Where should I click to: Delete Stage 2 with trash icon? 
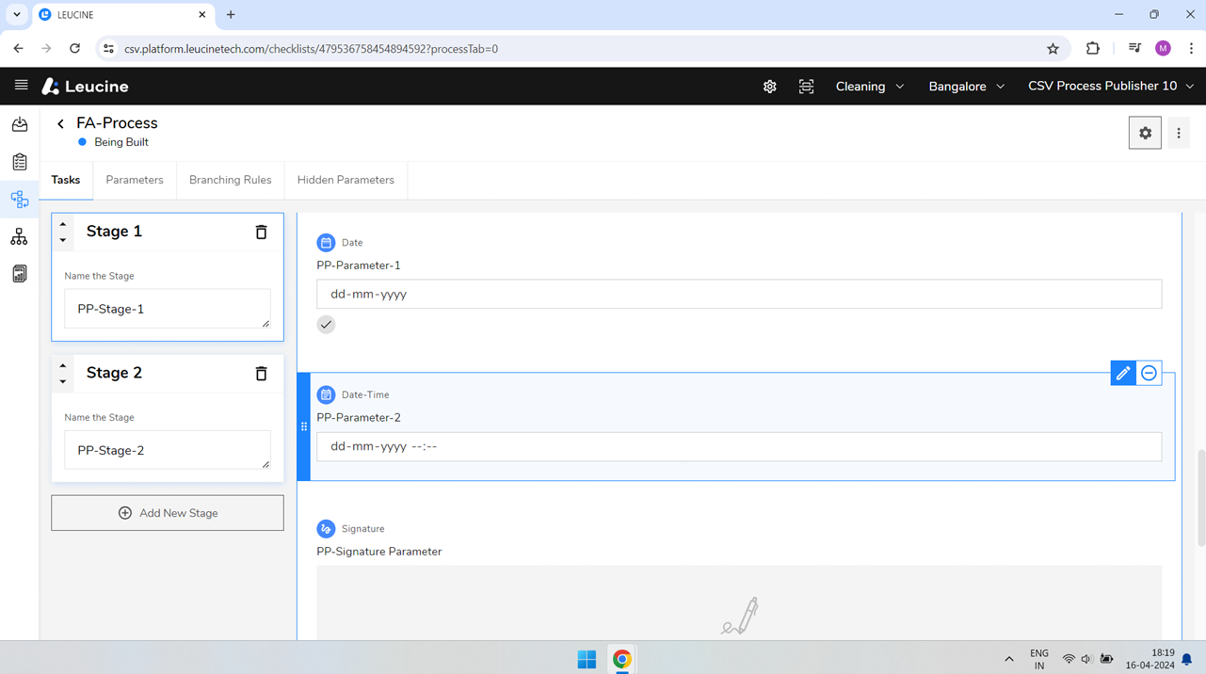pyautogui.click(x=261, y=373)
